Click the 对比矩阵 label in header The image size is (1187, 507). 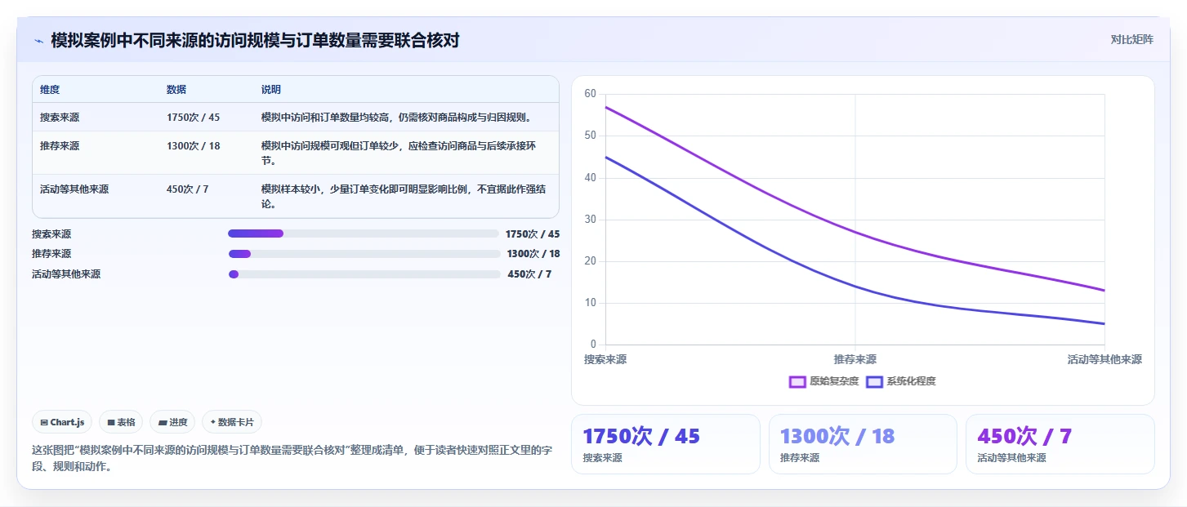[x=1131, y=40]
